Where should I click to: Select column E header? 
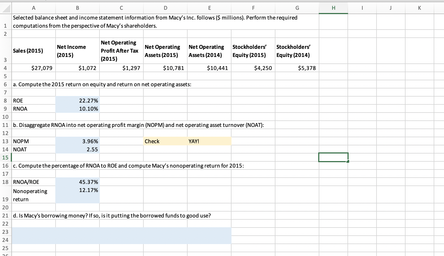pyautogui.click(x=209, y=8)
